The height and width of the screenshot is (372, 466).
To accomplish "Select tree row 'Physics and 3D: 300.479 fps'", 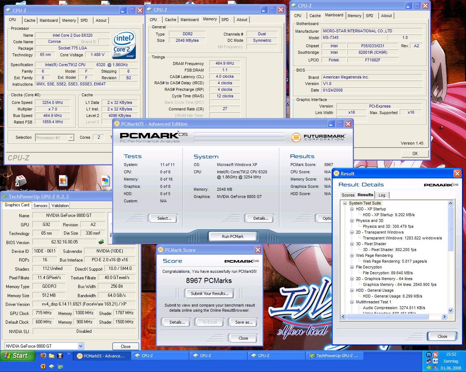I will 388,226.
